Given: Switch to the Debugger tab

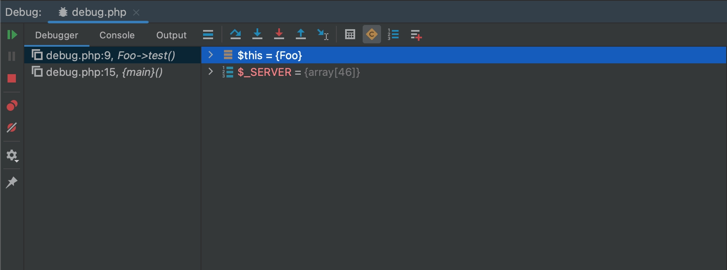Looking at the screenshot, I should pyautogui.click(x=56, y=35).
